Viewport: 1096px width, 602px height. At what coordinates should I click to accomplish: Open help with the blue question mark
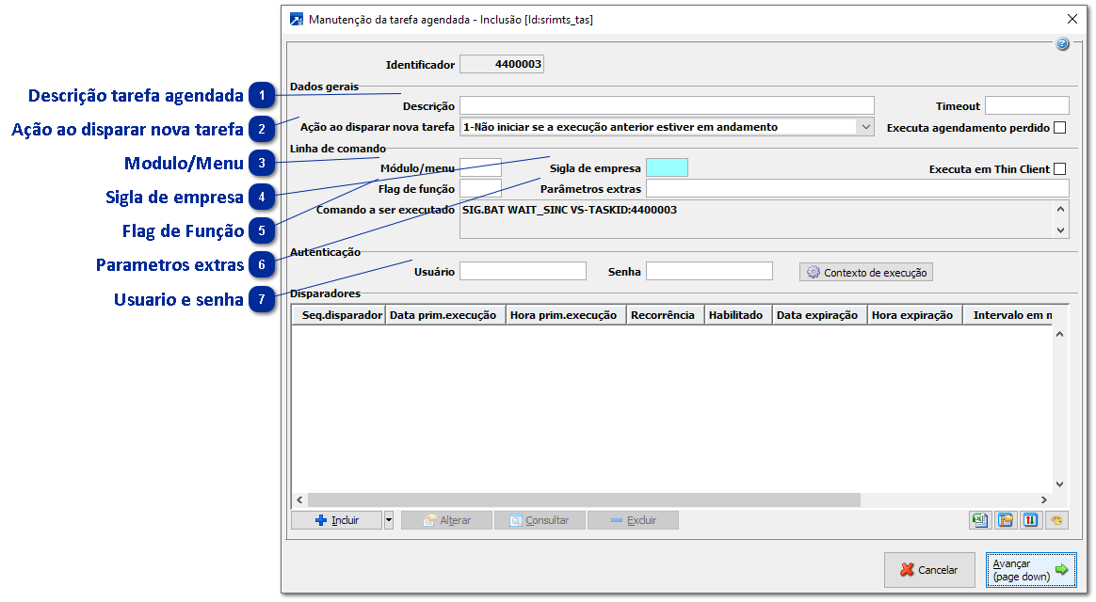pyautogui.click(x=1062, y=44)
